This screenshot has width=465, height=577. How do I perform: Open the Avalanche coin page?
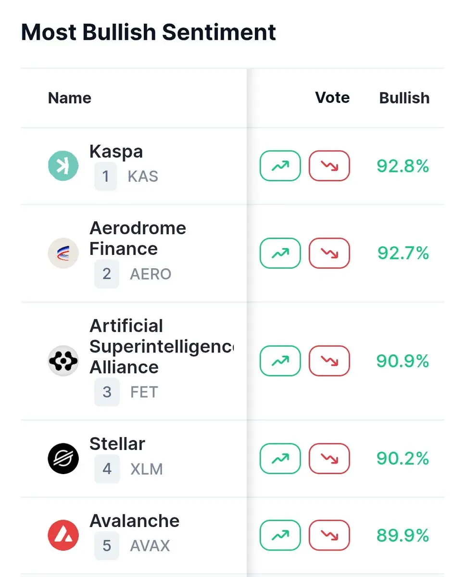coord(134,521)
